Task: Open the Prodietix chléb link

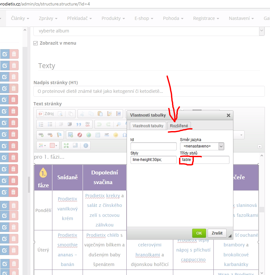Action: (x=103, y=235)
